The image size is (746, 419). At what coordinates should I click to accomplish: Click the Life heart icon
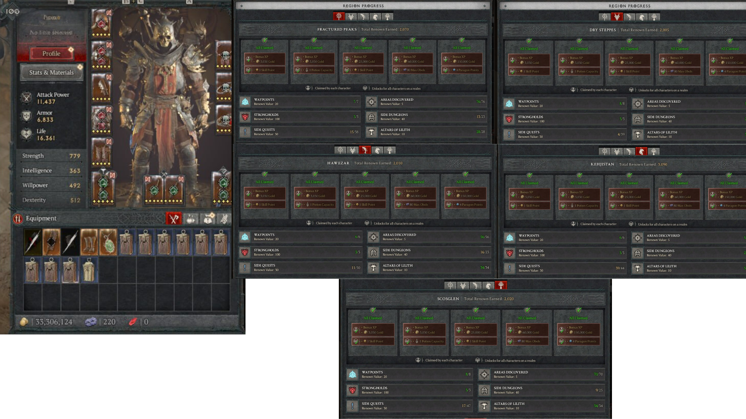click(x=26, y=134)
